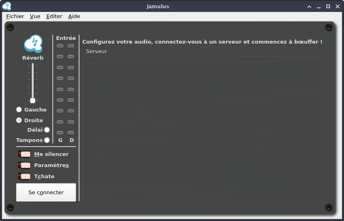The image size is (344, 221).
Task: Click the Délai status indicator light
Action: click(x=47, y=130)
